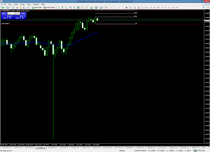The height and width of the screenshot is (152, 210).
Task: Toggle the Market Watch window icon
Action: tap(13, 8)
